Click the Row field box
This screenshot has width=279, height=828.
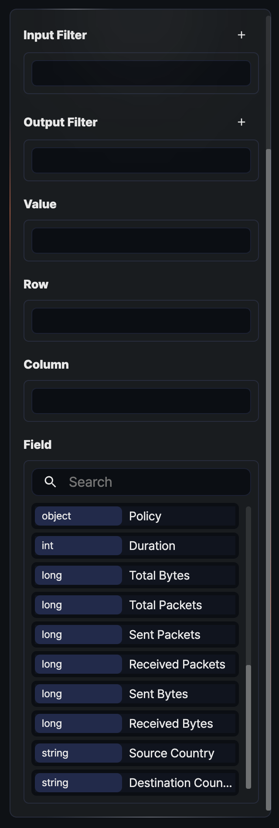pos(141,321)
